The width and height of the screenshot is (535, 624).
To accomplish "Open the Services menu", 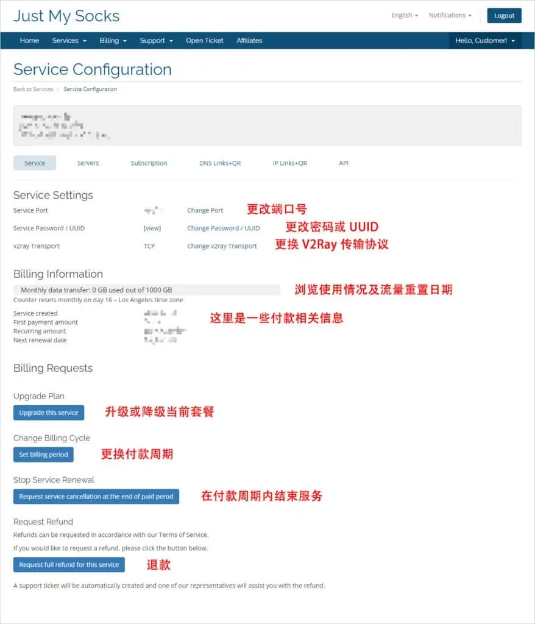I will click(x=69, y=41).
